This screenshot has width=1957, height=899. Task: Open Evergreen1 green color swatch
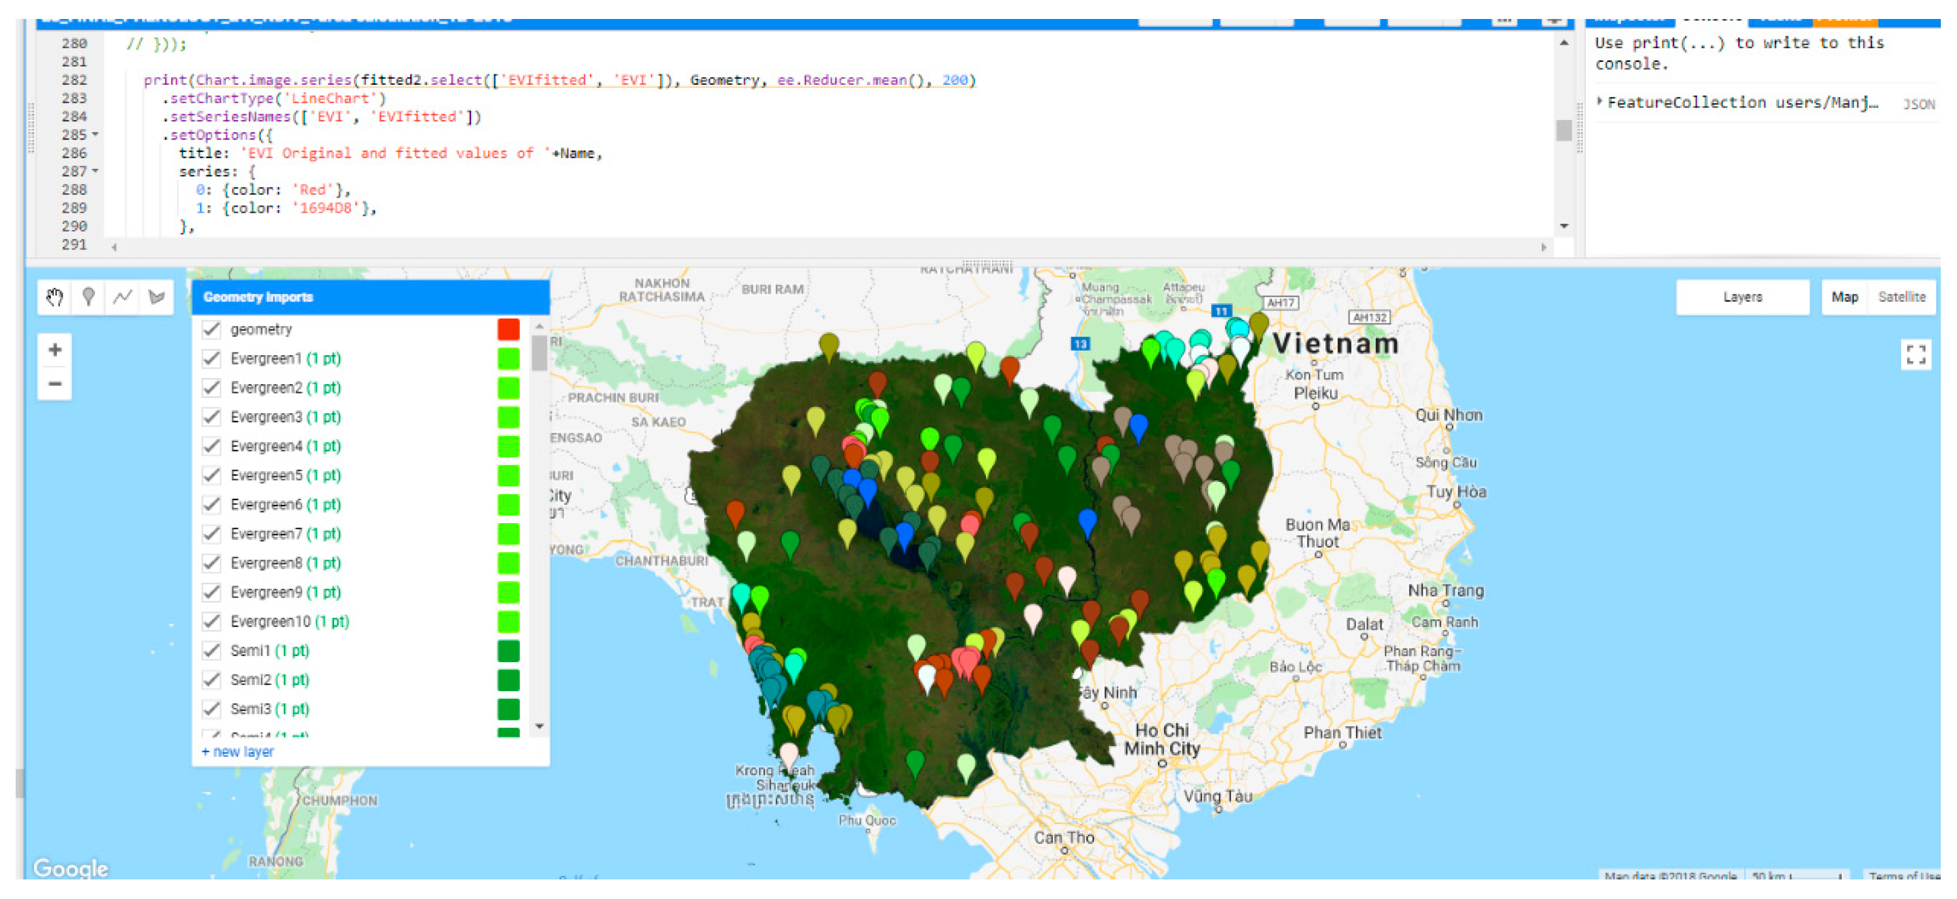pyautogui.click(x=508, y=358)
